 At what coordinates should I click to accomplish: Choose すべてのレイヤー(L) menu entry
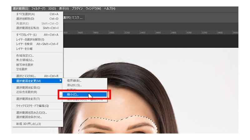tap(37, 35)
